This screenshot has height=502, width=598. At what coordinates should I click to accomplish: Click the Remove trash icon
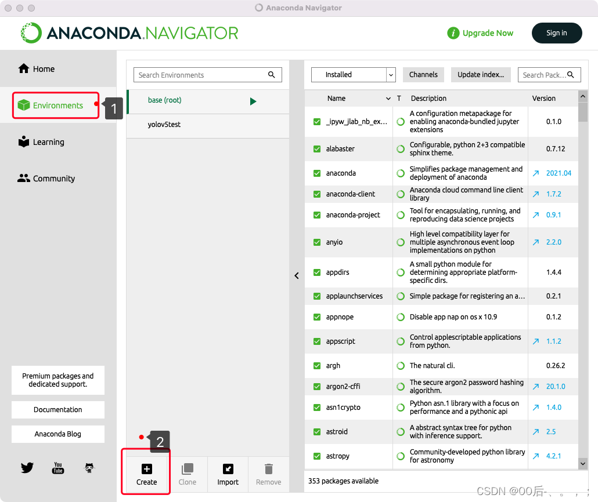click(x=268, y=469)
